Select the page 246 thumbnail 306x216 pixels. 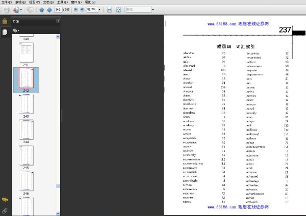click(x=26, y=181)
